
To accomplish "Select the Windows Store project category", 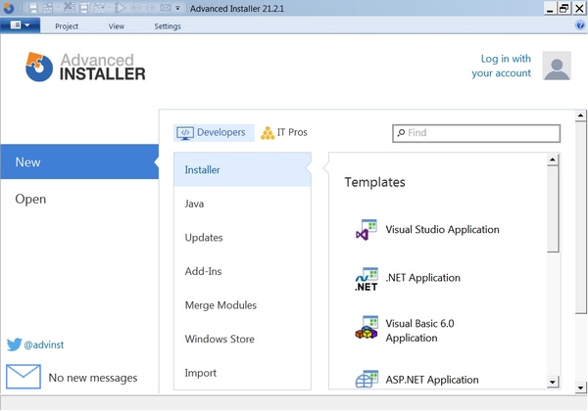I will [x=242, y=339].
